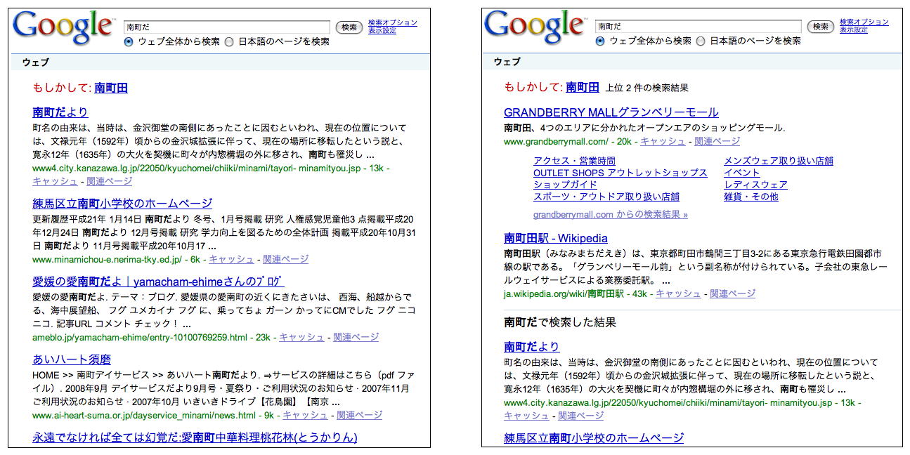
Task: Open the あいハート須磨 result
Action: click(x=72, y=360)
